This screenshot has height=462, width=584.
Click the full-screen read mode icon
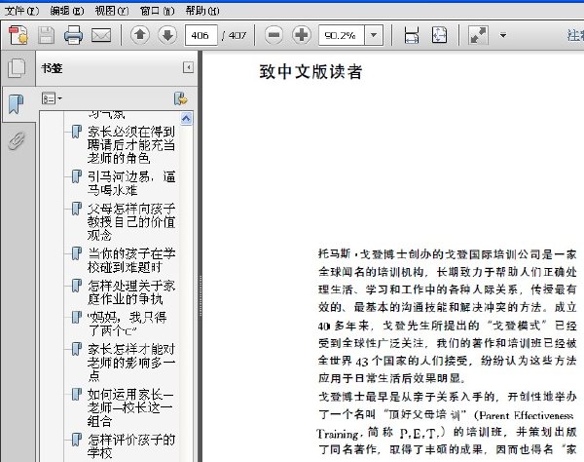478,35
